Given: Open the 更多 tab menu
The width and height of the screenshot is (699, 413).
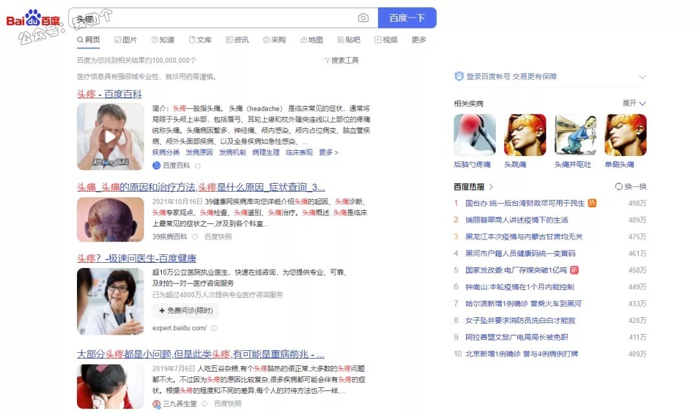Looking at the screenshot, I should click(419, 39).
